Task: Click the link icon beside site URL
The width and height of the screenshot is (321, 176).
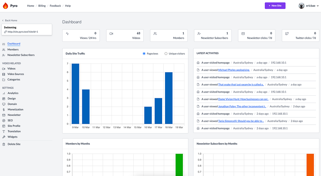Action: click(6, 32)
